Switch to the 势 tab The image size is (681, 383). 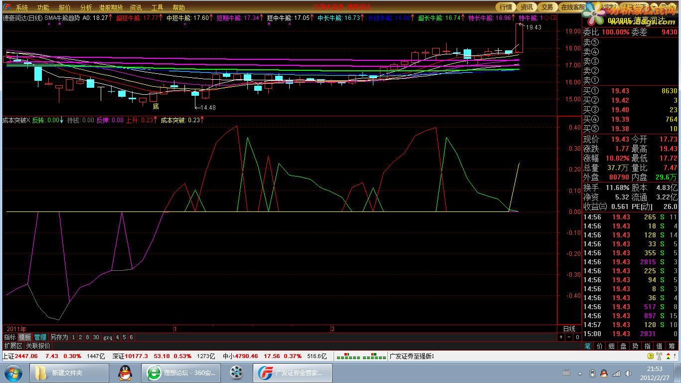point(636,346)
